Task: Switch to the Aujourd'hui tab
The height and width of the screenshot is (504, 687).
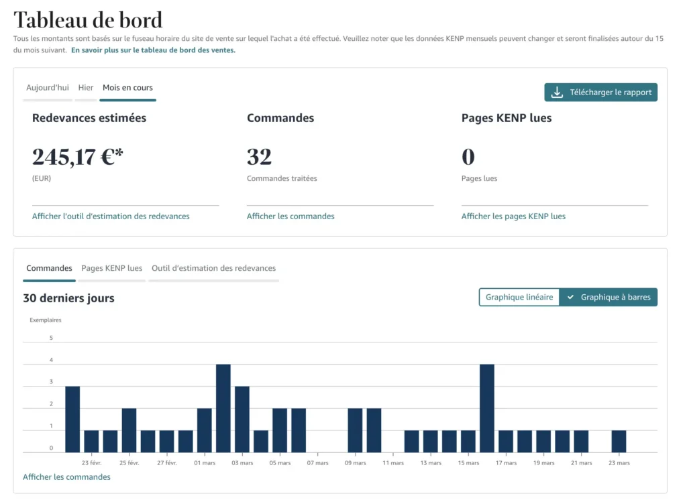Action: 47,88
